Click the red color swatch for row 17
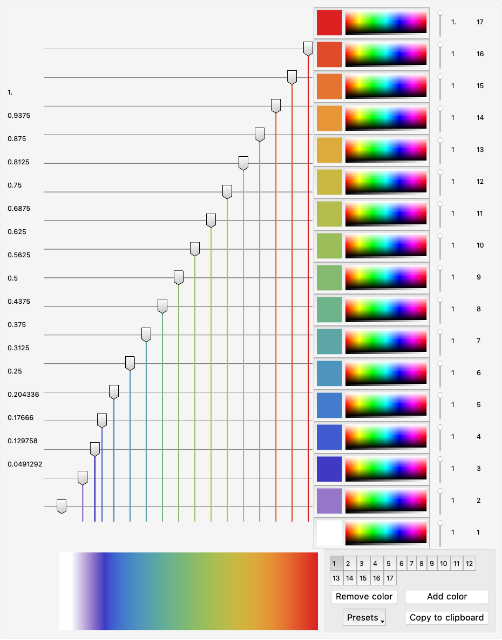Viewport: 502px width, 640px height. pyautogui.click(x=329, y=23)
